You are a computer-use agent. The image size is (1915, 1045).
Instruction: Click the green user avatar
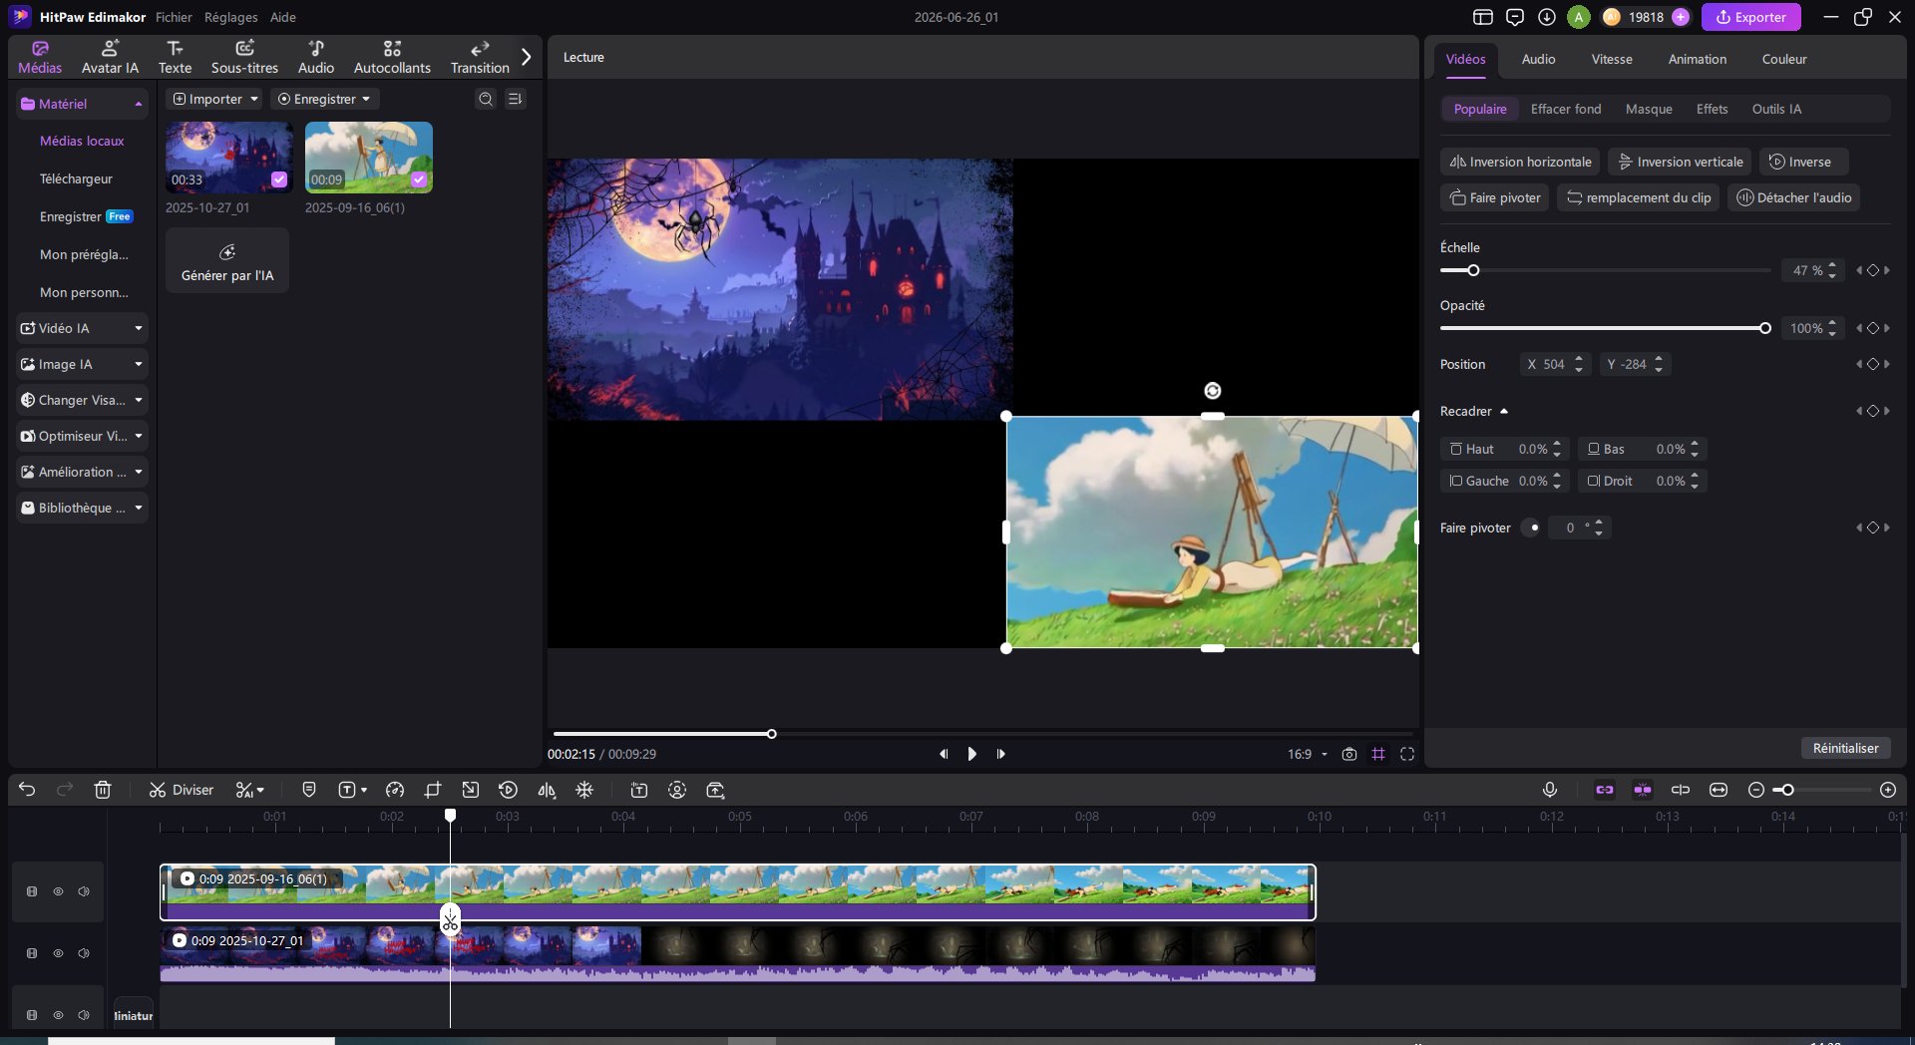pyautogui.click(x=1579, y=17)
